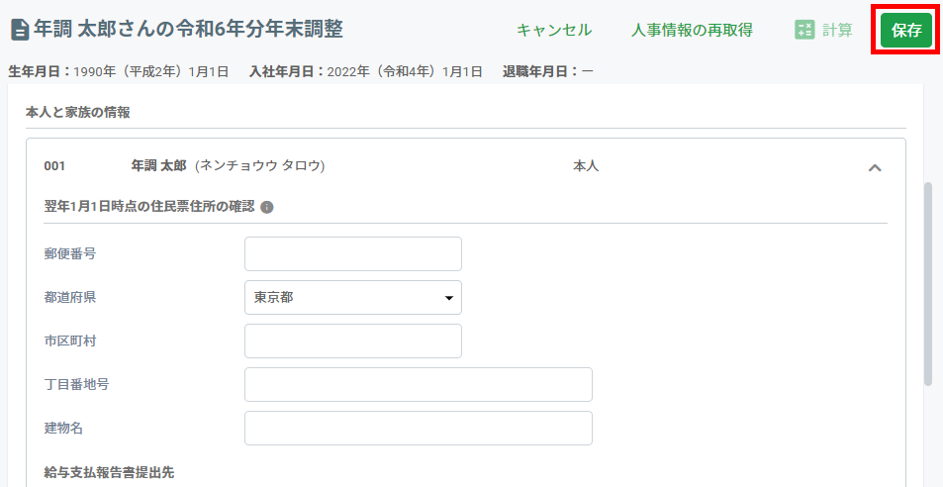This screenshot has height=487, width=943.
Task: Click the 年調 太郎 name text
Action: 158,166
